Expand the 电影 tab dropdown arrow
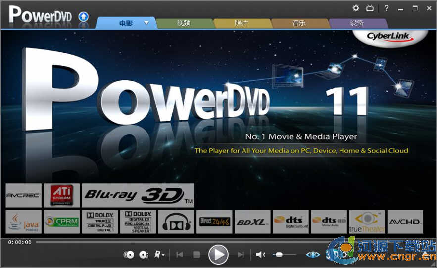The height and width of the screenshot is (268, 437). [146, 23]
